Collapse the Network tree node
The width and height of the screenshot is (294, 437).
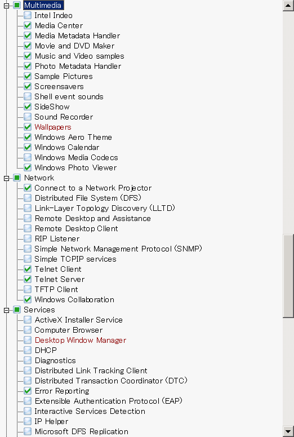point(6,178)
